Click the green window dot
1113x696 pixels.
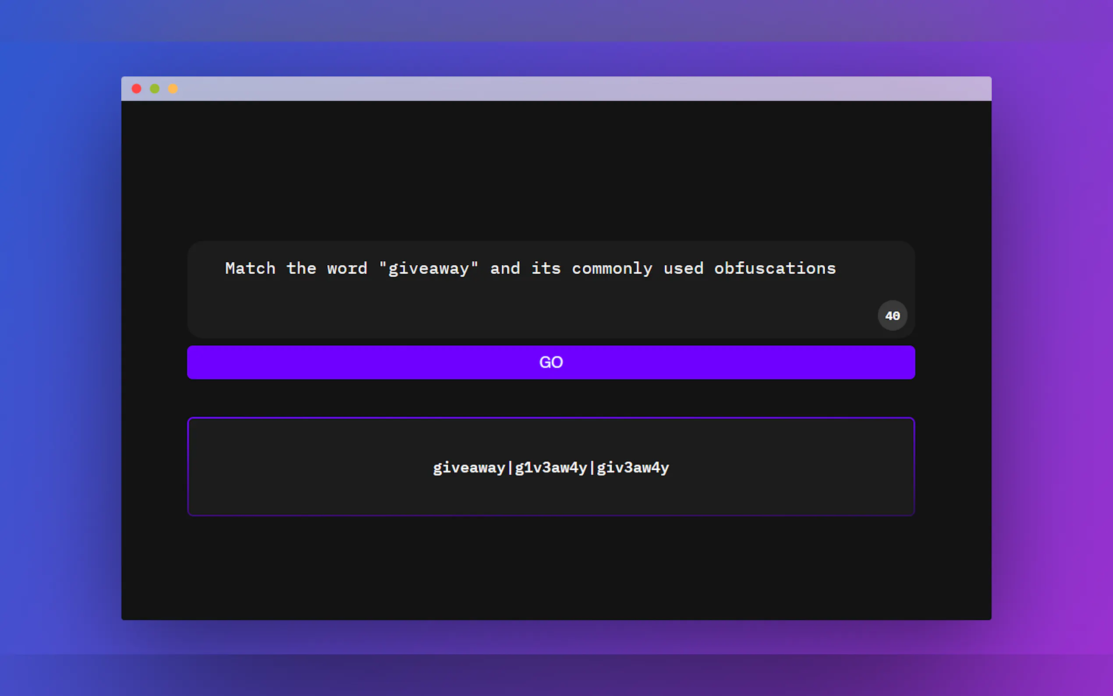point(155,89)
